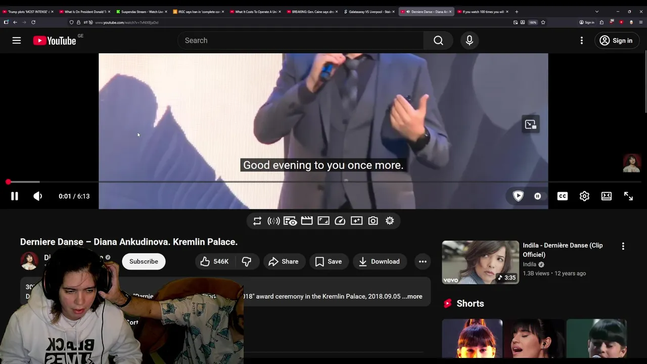Seek on the video progress bar
Image resolution: width=647 pixels, height=364 pixels.
(323, 181)
